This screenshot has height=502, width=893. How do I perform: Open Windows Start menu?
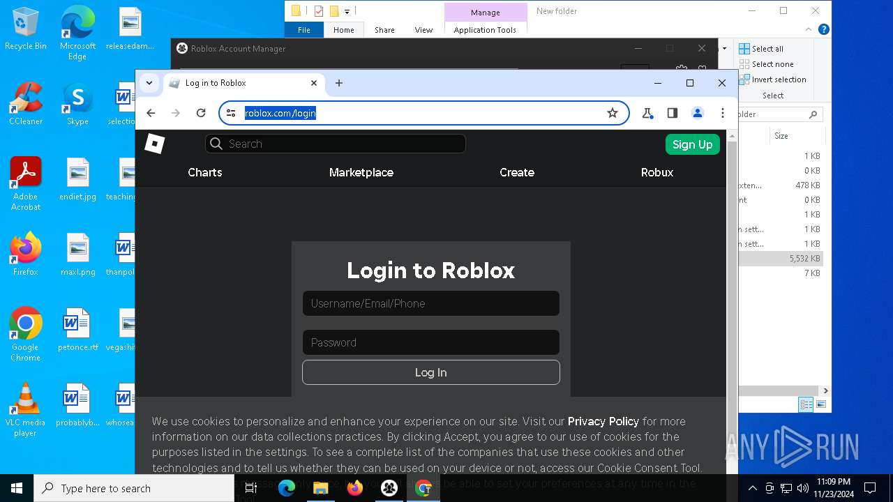[x=17, y=488]
